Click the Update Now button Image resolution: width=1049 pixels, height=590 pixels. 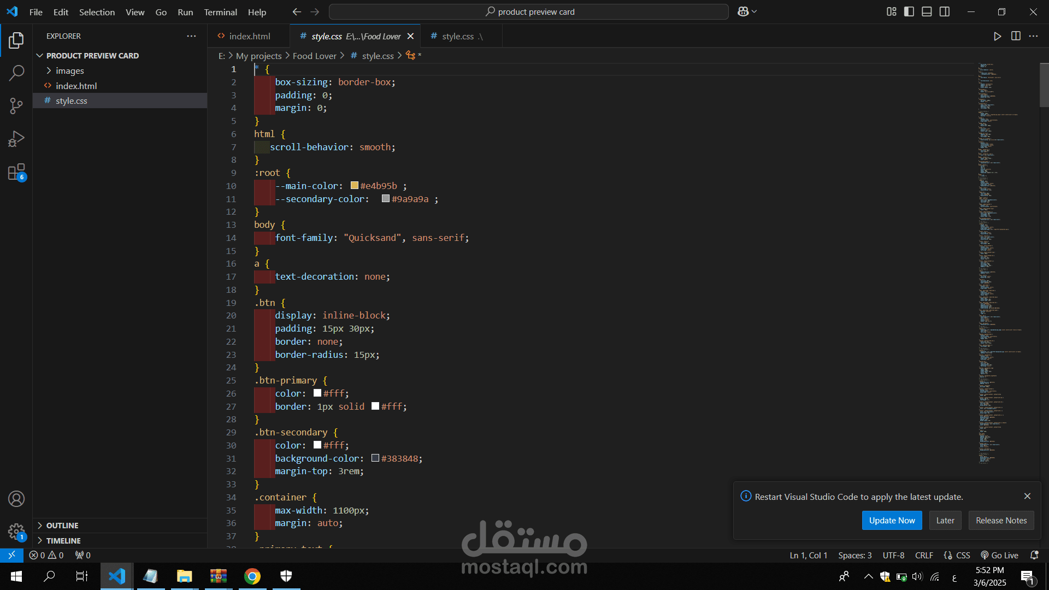click(892, 520)
